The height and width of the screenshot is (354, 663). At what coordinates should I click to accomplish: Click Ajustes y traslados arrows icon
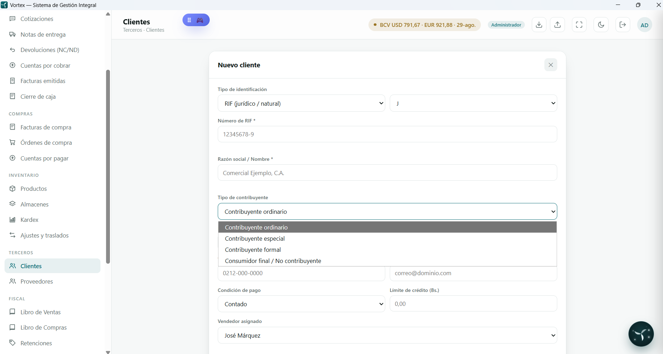pyautogui.click(x=13, y=235)
